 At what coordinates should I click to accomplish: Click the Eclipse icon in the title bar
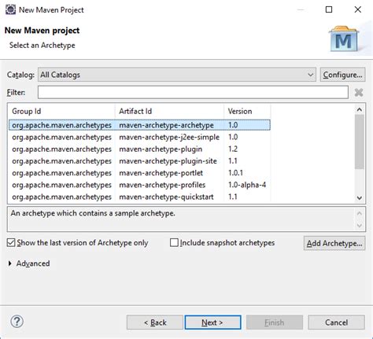click(10, 9)
